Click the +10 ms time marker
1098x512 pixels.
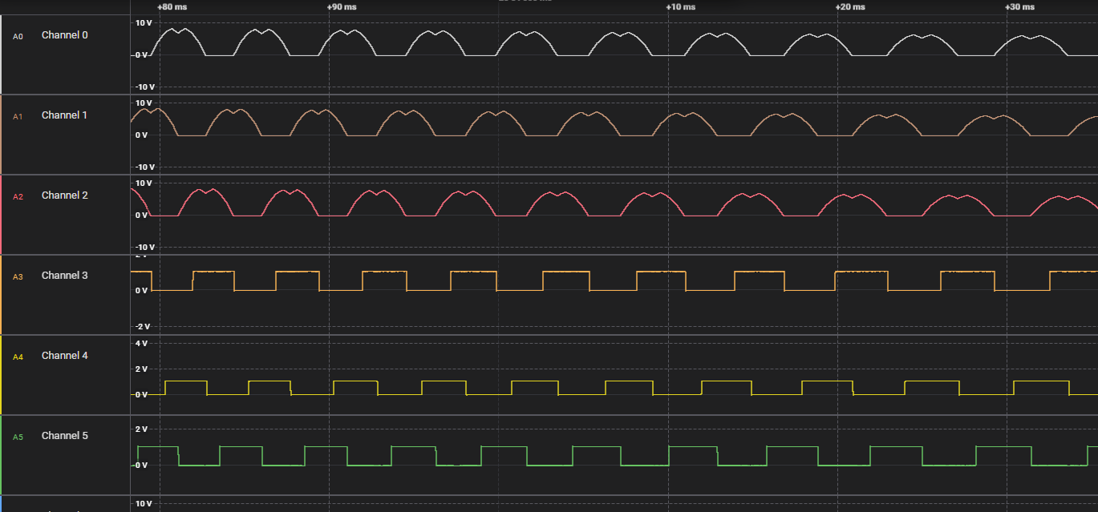click(681, 6)
